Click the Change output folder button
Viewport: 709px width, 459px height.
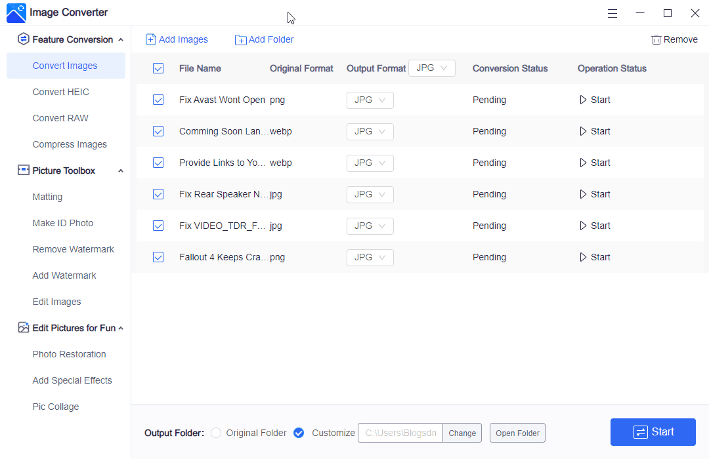[462, 433]
